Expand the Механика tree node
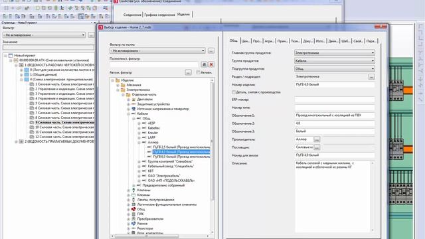 pyautogui.click(x=118, y=85)
